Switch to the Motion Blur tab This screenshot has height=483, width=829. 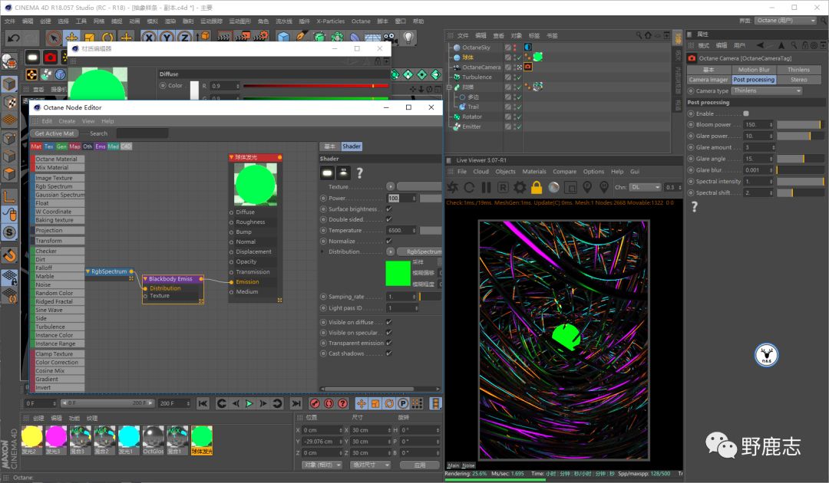753,70
